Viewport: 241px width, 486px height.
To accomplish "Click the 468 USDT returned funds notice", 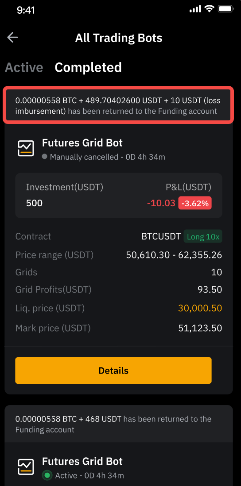I will pos(118,424).
